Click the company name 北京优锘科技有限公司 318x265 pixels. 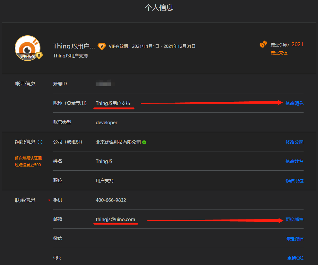[x=118, y=142]
